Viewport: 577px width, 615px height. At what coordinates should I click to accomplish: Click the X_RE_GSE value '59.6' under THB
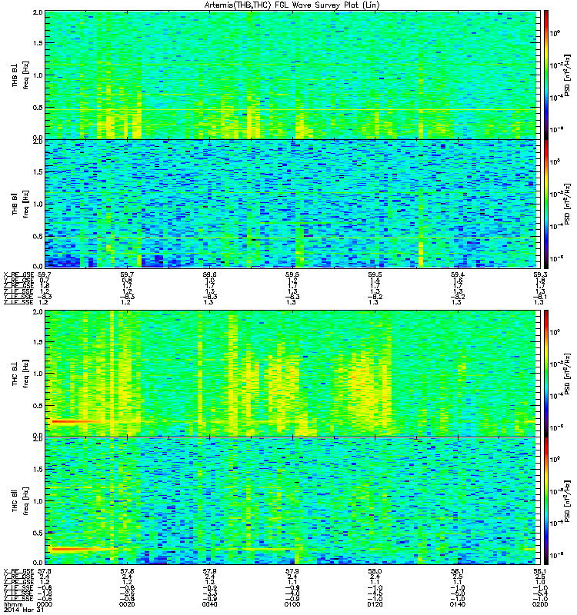[x=209, y=274]
